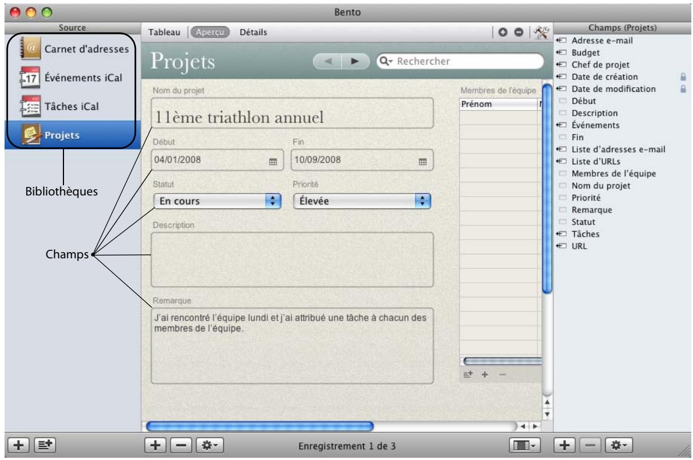Select Fin in fields list
Image resolution: width=693 pixels, height=460 pixels.
(577, 137)
